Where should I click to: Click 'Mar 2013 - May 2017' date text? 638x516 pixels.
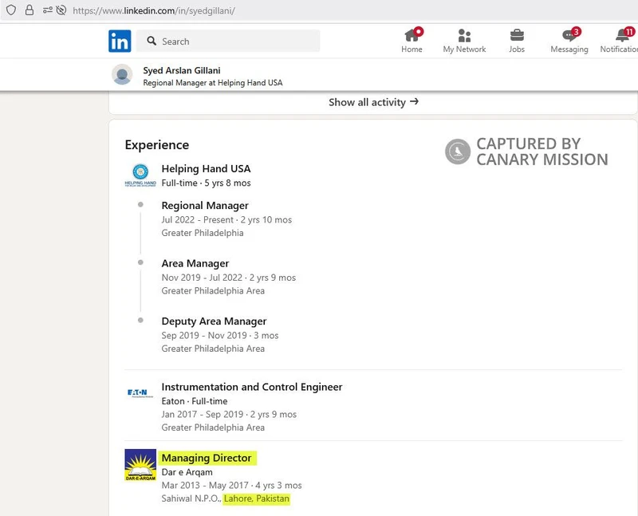pos(205,485)
